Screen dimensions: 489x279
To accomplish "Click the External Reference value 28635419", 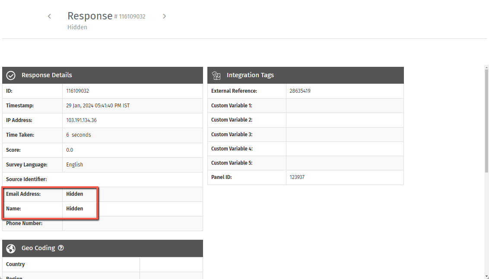I will [300, 91].
